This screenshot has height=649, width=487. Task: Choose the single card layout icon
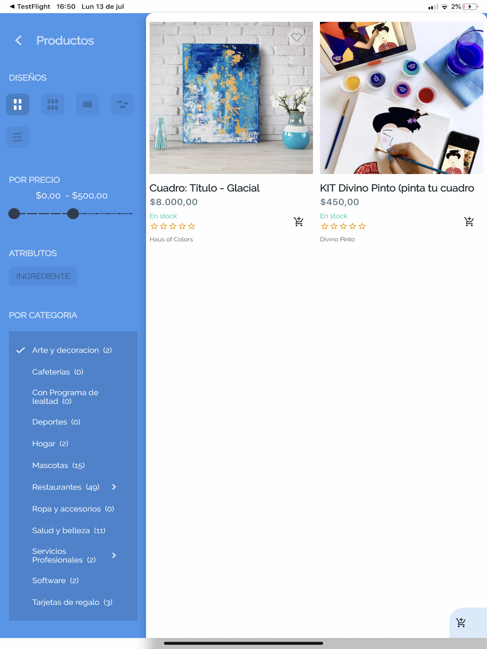[88, 105]
